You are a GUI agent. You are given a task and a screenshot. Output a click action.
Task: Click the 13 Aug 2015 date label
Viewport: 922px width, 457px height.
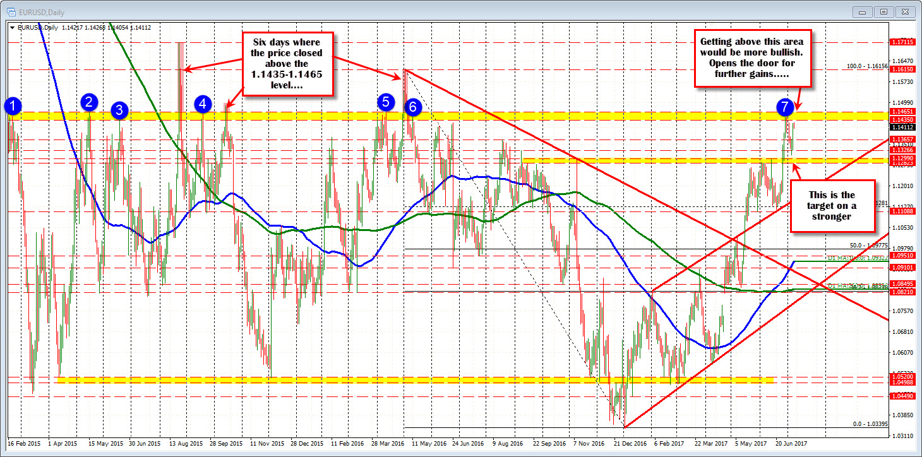pyautogui.click(x=185, y=444)
